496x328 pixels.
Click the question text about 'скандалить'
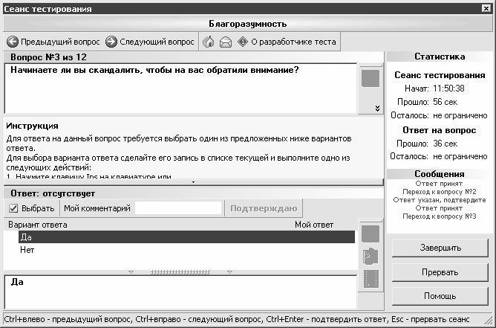point(154,70)
